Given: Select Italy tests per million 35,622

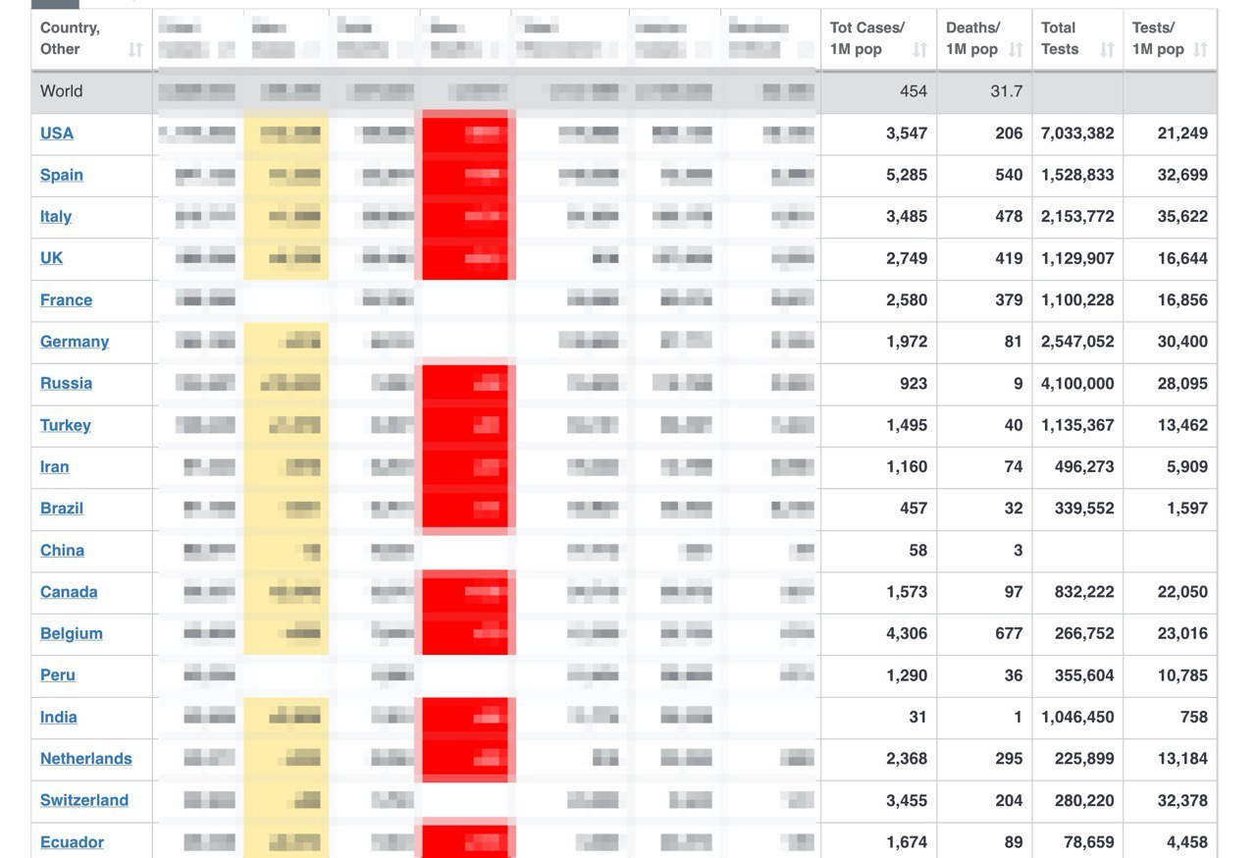Looking at the screenshot, I should [1182, 217].
